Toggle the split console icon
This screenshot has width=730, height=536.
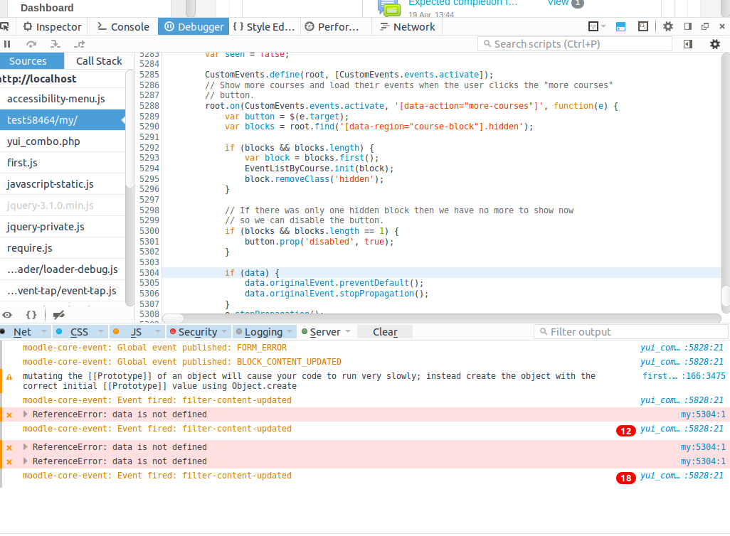click(x=620, y=26)
